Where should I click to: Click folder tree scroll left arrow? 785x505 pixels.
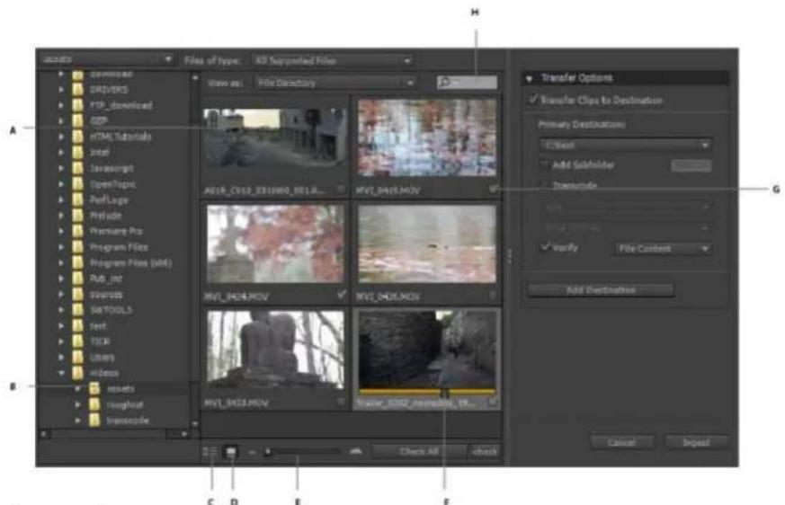point(44,434)
